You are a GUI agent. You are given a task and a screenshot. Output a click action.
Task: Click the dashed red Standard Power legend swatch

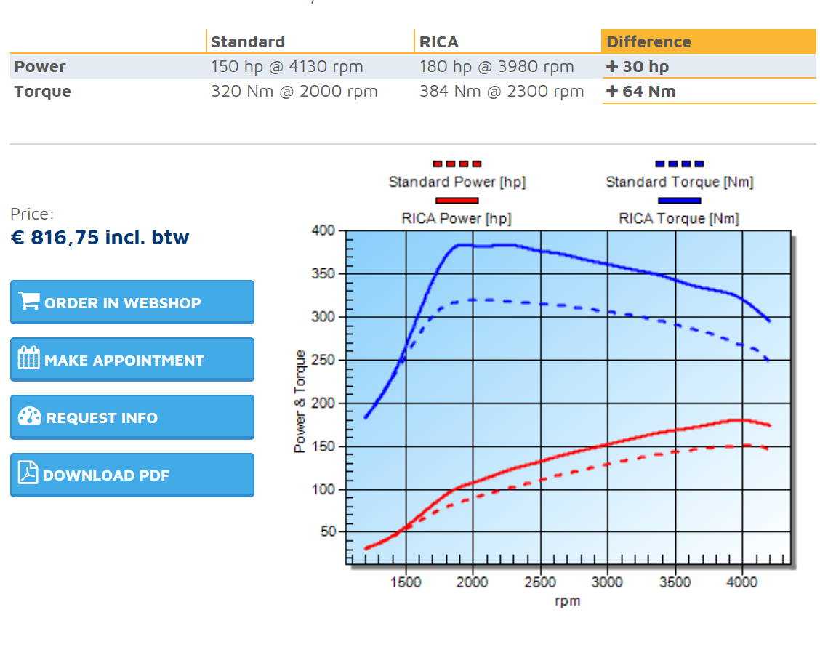point(457,164)
